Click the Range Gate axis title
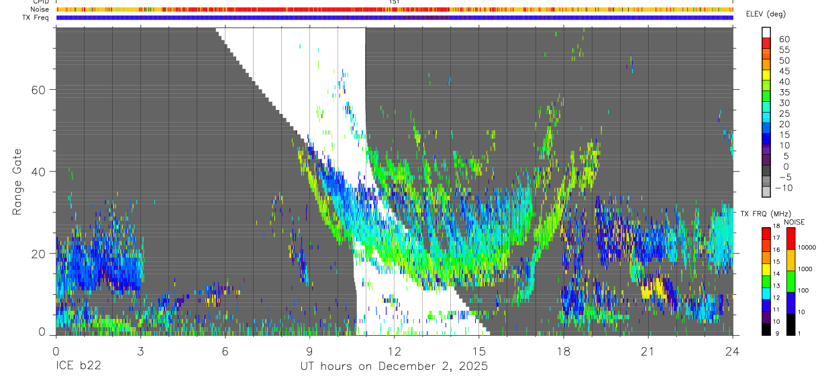The height and width of the screenshot is (380, 824). click(17, 182)
